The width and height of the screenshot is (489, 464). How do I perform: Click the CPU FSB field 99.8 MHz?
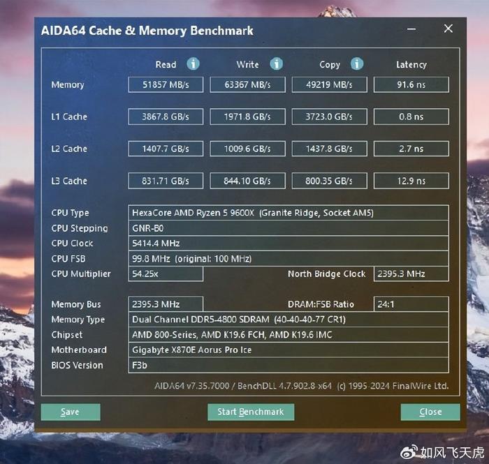click(x=289, y=259)
